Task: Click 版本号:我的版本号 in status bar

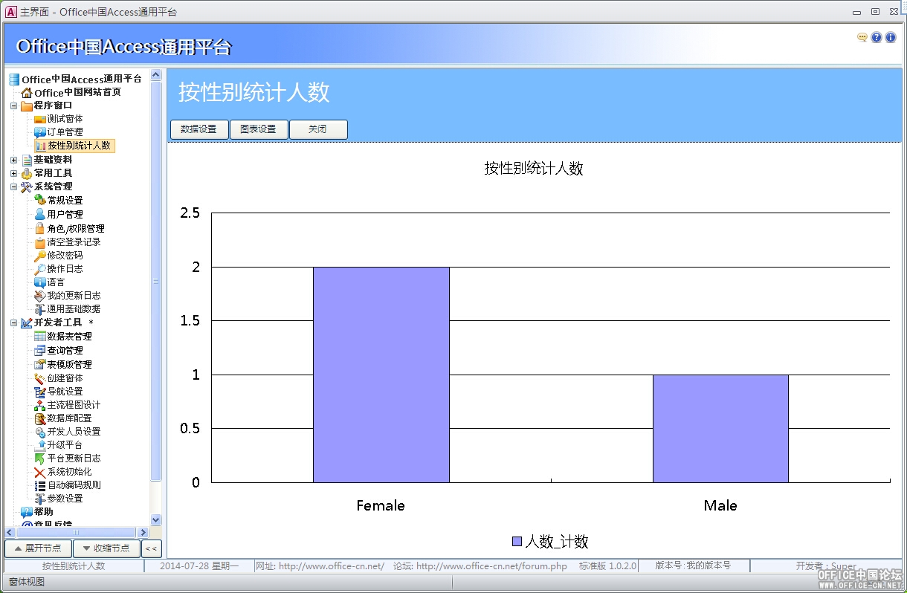Action: pos(693,566)
